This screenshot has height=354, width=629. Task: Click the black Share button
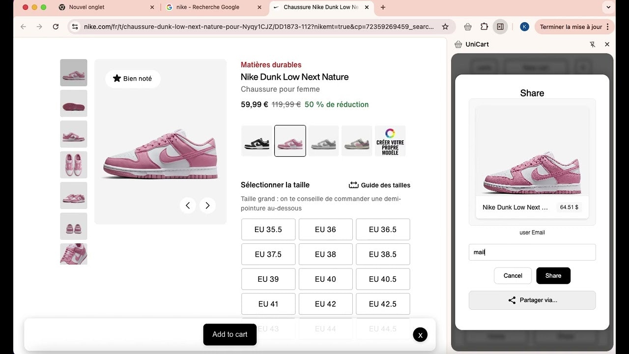point(553,276)
